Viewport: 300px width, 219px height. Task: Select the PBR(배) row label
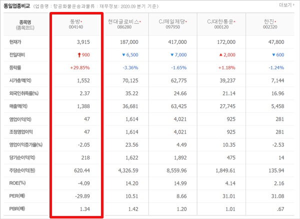tap(17, 209)
